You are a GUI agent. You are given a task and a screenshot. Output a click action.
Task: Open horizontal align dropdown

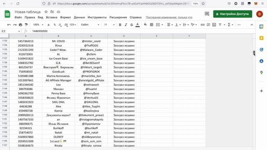pyautogui.click(x=170, y=25)
